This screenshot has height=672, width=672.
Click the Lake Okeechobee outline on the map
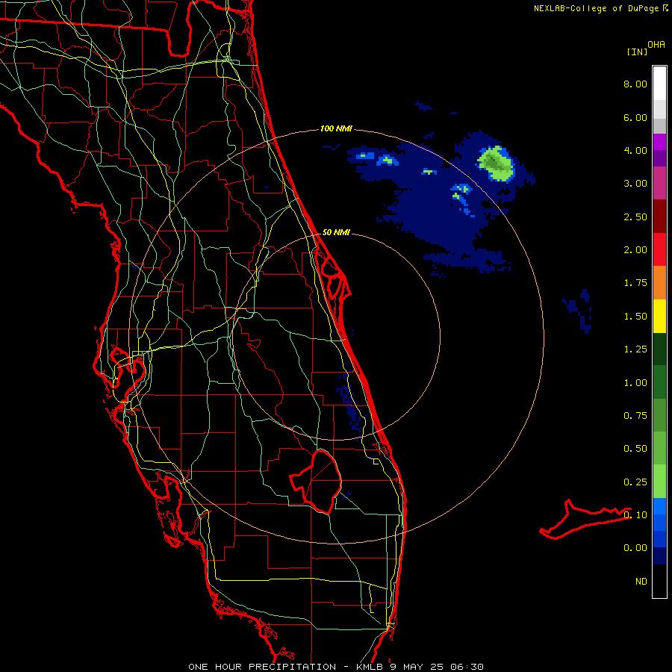pos(317,482)
